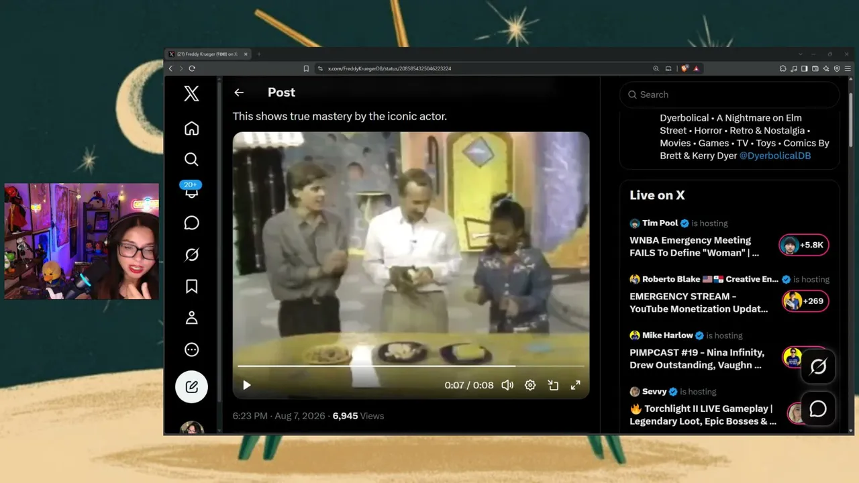Navigate forward in the browser
The width and height of the screenshot is (859, 483).
tap(181, 68)
